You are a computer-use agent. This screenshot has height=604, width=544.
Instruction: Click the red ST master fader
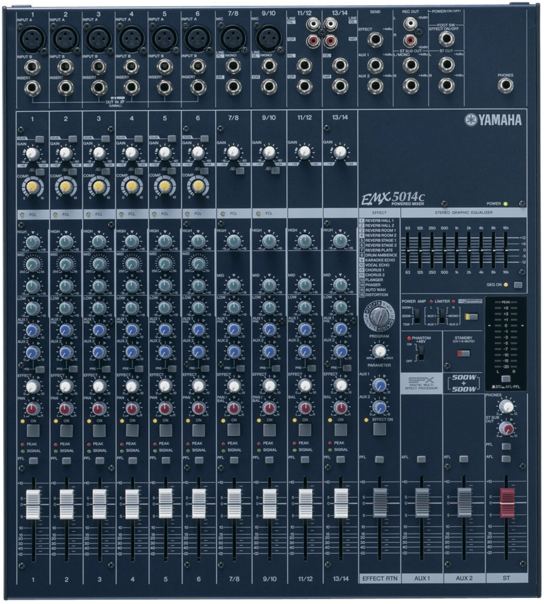pyautogui.click(x=507, y=503)
